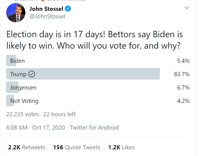Select the Trump poll option
The height and width of the screenshot is (156, 205).
[x=98, y=74]
